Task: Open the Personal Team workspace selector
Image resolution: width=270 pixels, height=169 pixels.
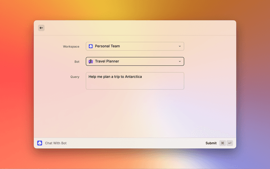Action: tap(135, 46)
